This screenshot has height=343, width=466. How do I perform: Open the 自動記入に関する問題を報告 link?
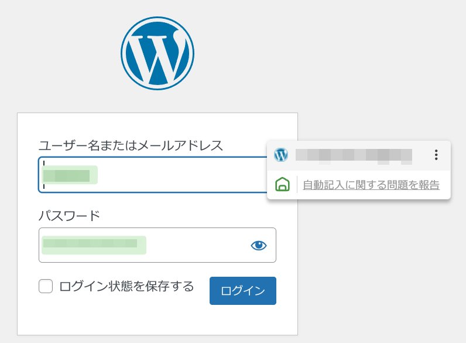point(371,185)
